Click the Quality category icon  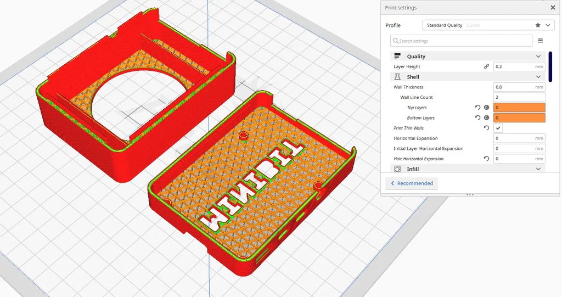coord(397,57)
